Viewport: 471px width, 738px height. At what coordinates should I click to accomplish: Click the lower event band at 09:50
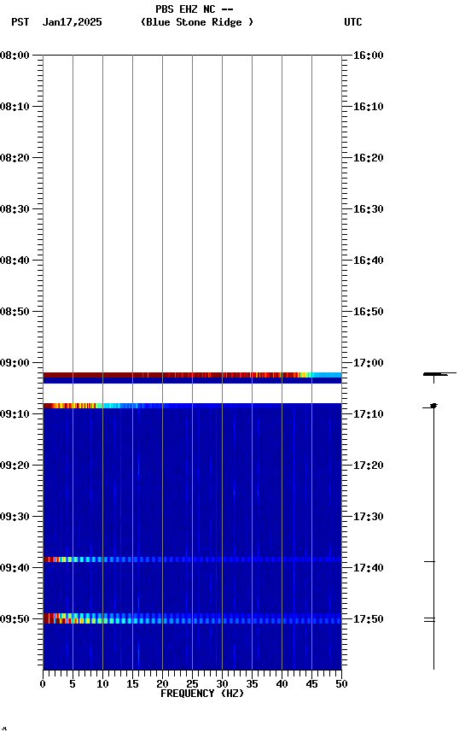pyautogui.click(x=192, y=621)
